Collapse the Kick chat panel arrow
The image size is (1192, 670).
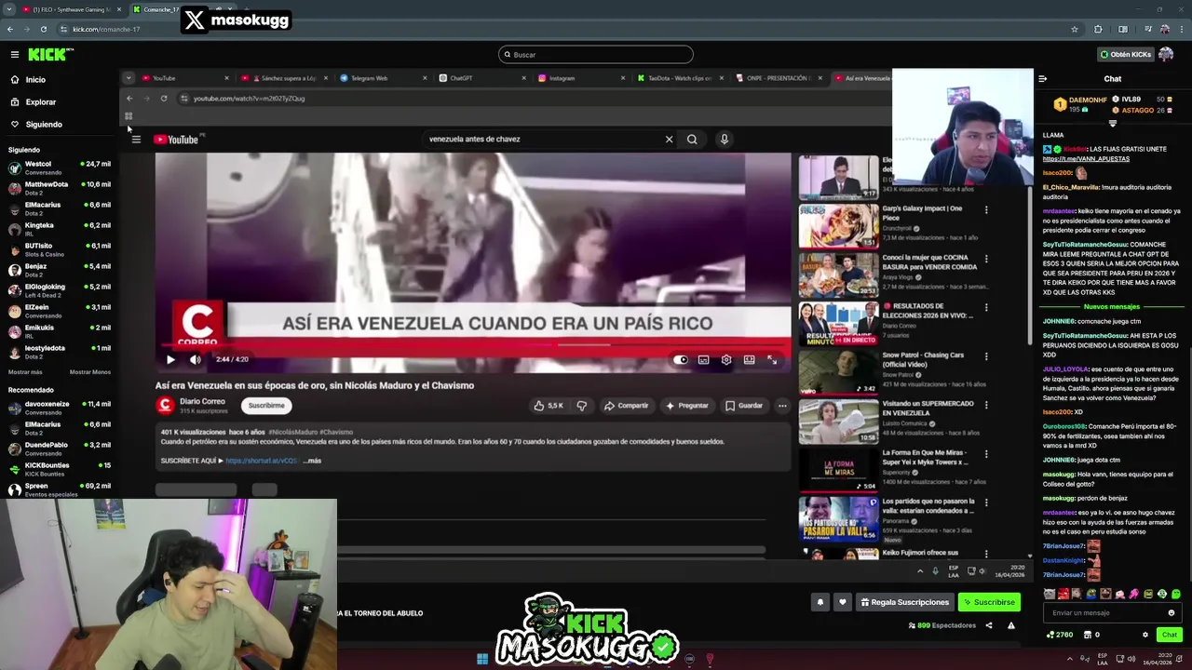[x=1042, y=79]
